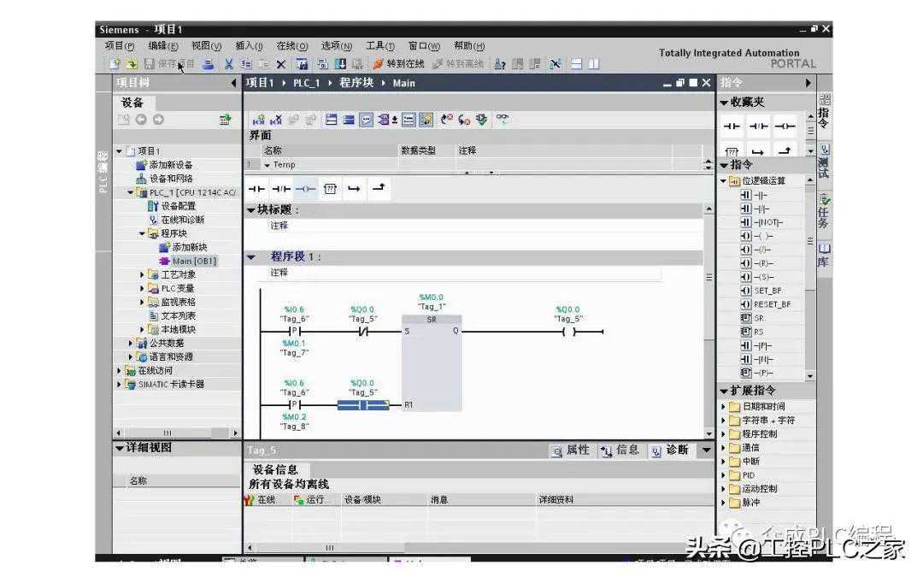This screenshot has height=577, width=923.
Task: Click the print icon in the main toolbar
Action: pos(208,64)
